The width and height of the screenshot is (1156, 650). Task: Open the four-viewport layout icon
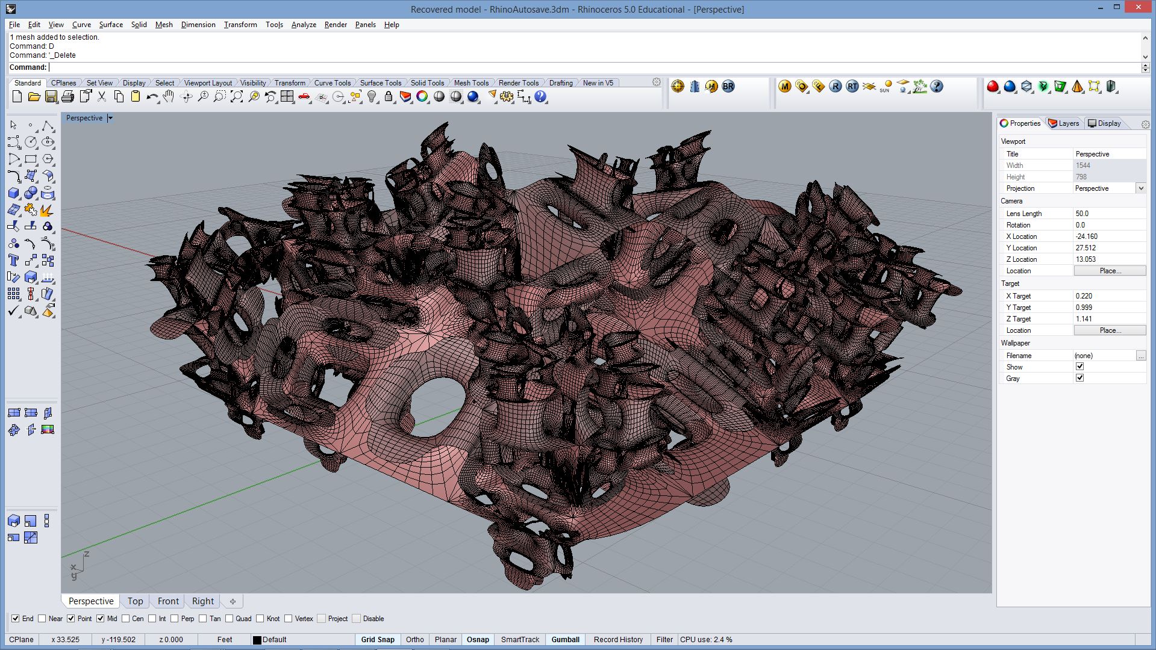(287, 97)
